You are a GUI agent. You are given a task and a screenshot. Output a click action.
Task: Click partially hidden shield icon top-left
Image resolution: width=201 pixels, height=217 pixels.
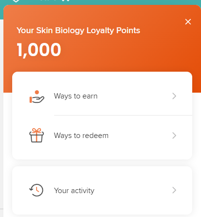point(16,1)
